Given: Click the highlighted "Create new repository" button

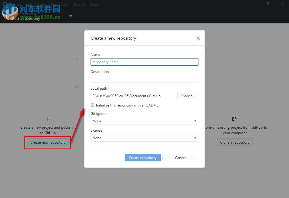Looking at the screenshot, I should [48, 142].
